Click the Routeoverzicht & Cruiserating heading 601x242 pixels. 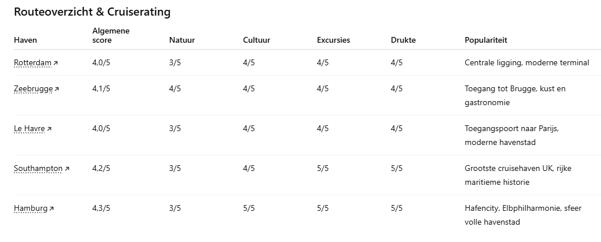coord(92,12)
